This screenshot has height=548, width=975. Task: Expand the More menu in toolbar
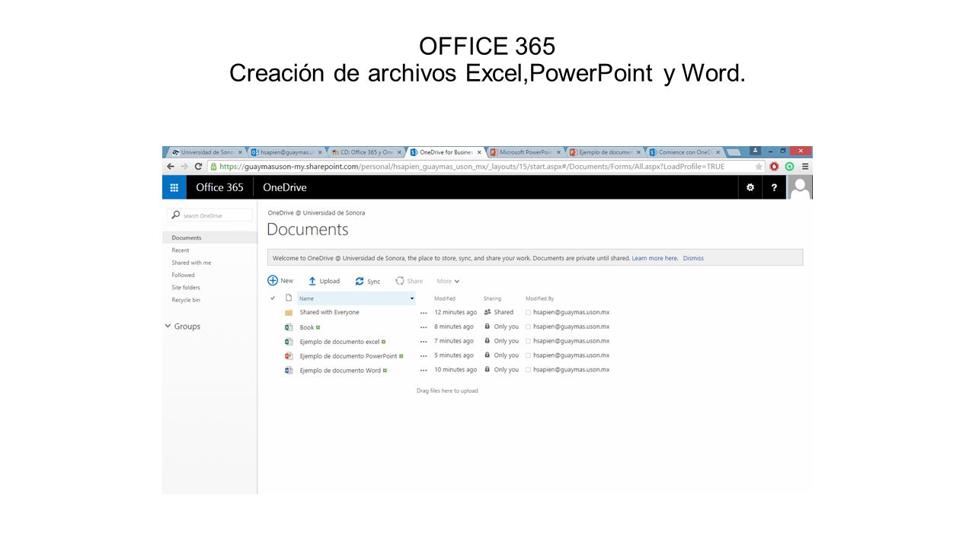click(448, 281)
